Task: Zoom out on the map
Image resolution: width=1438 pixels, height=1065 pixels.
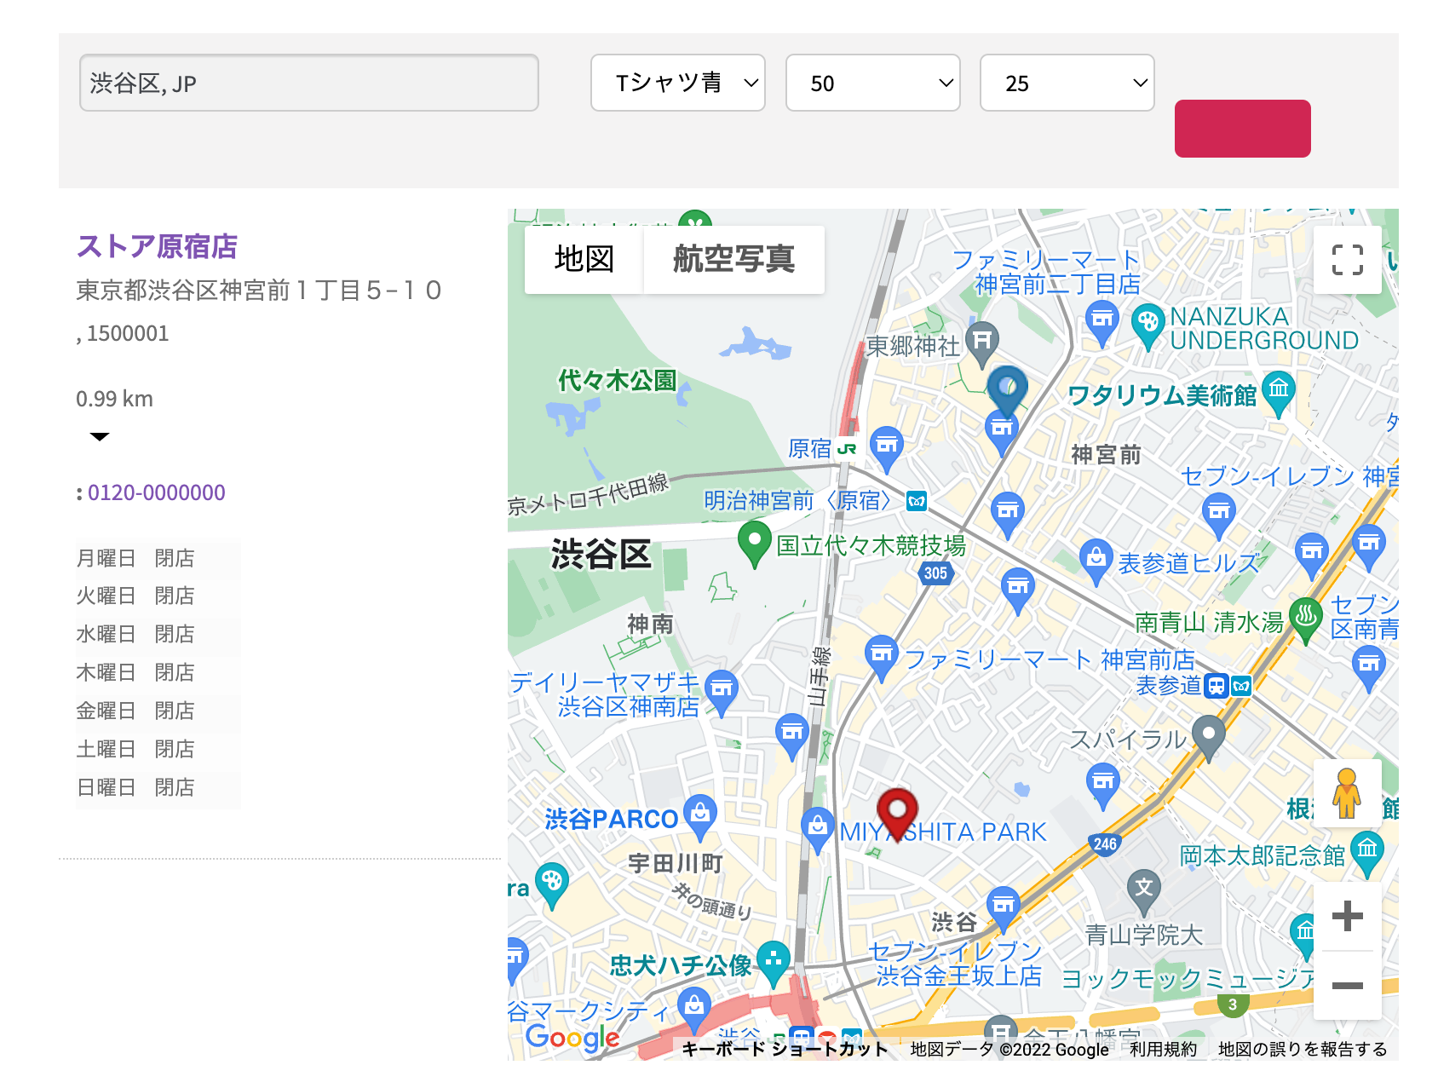Action: pyautogui.click(x=1348, y=986)
